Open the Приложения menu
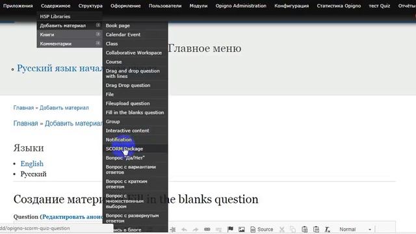The image size is (416, 234). (18, 6)
